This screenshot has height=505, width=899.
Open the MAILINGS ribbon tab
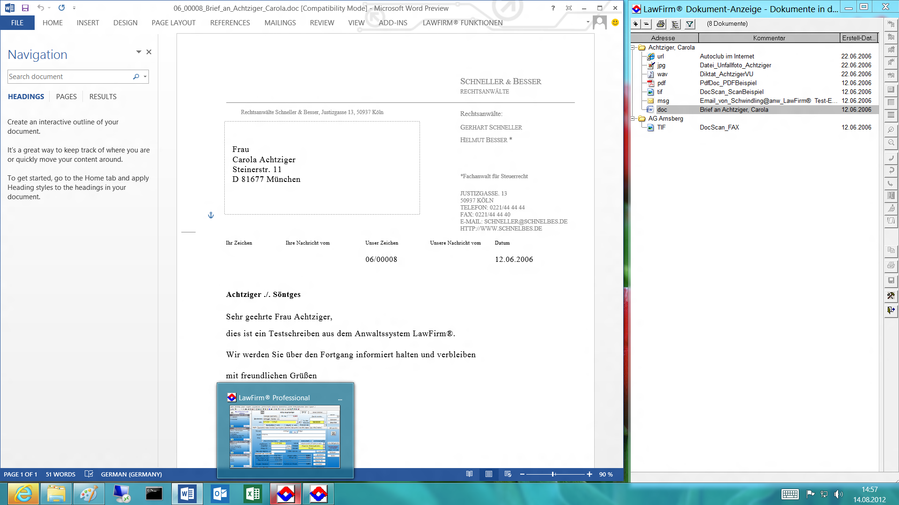coord(280,23)
